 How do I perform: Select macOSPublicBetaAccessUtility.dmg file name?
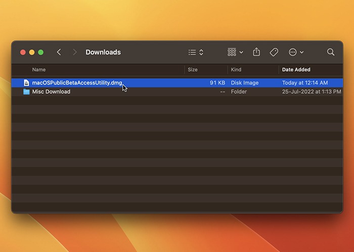pyautogui.click(x=77, y=83)
